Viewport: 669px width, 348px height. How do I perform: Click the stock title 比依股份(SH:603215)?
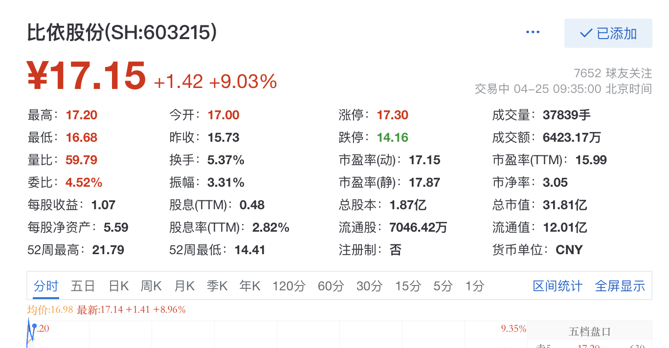click(x=122, y=33)
